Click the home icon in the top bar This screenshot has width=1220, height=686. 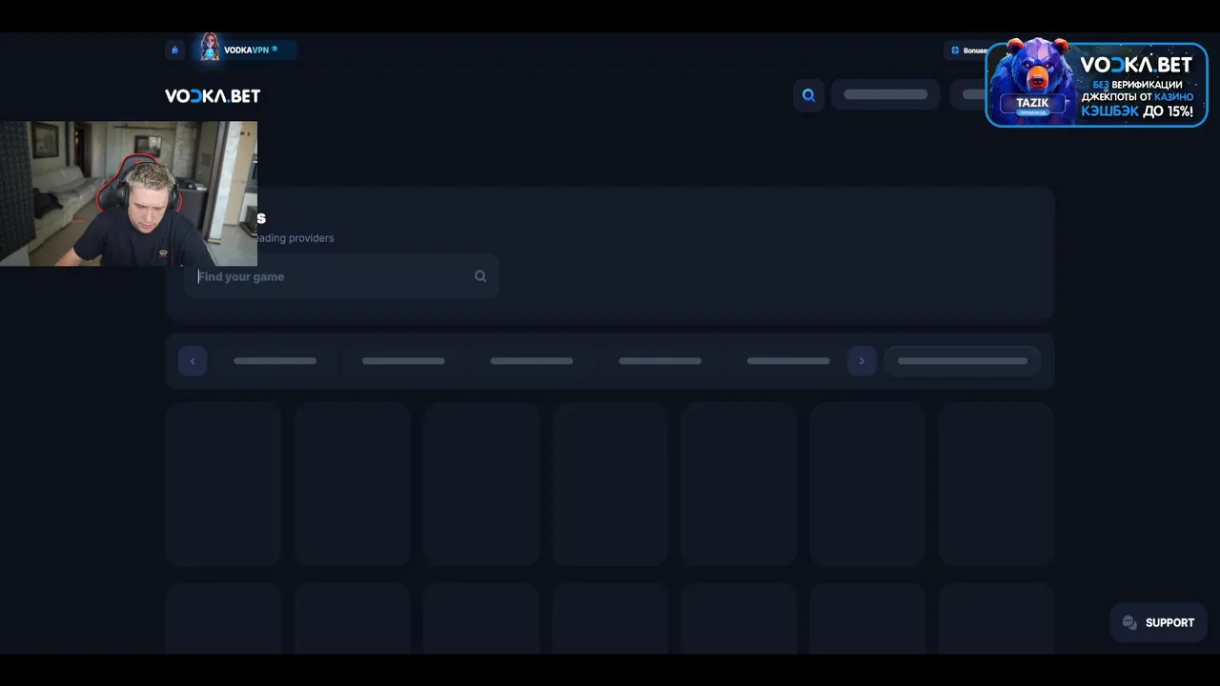pos(174,50)
